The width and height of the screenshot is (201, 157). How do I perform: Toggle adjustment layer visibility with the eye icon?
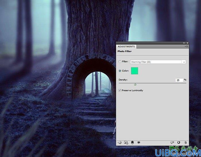(x=139, y=142)
